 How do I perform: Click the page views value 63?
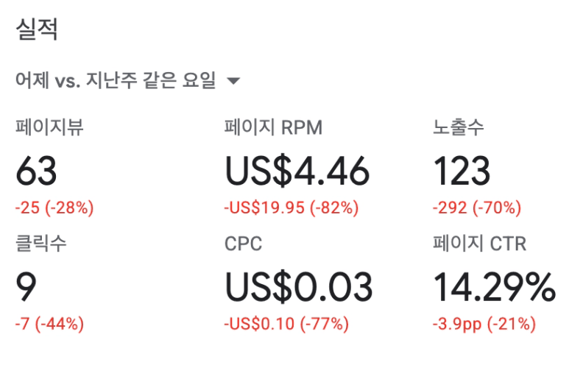click(36, 171)
